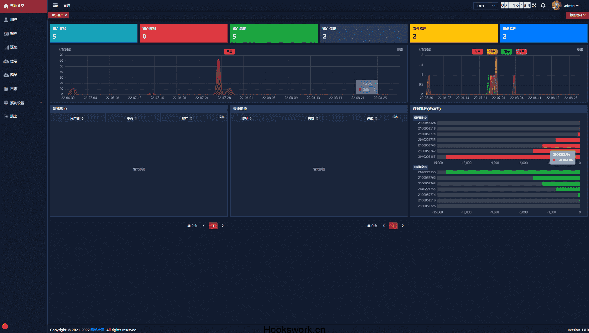Viewport: 589px width, 333px height.
Task: Click the 断线账户 panel title
Action: pos(60,109)
